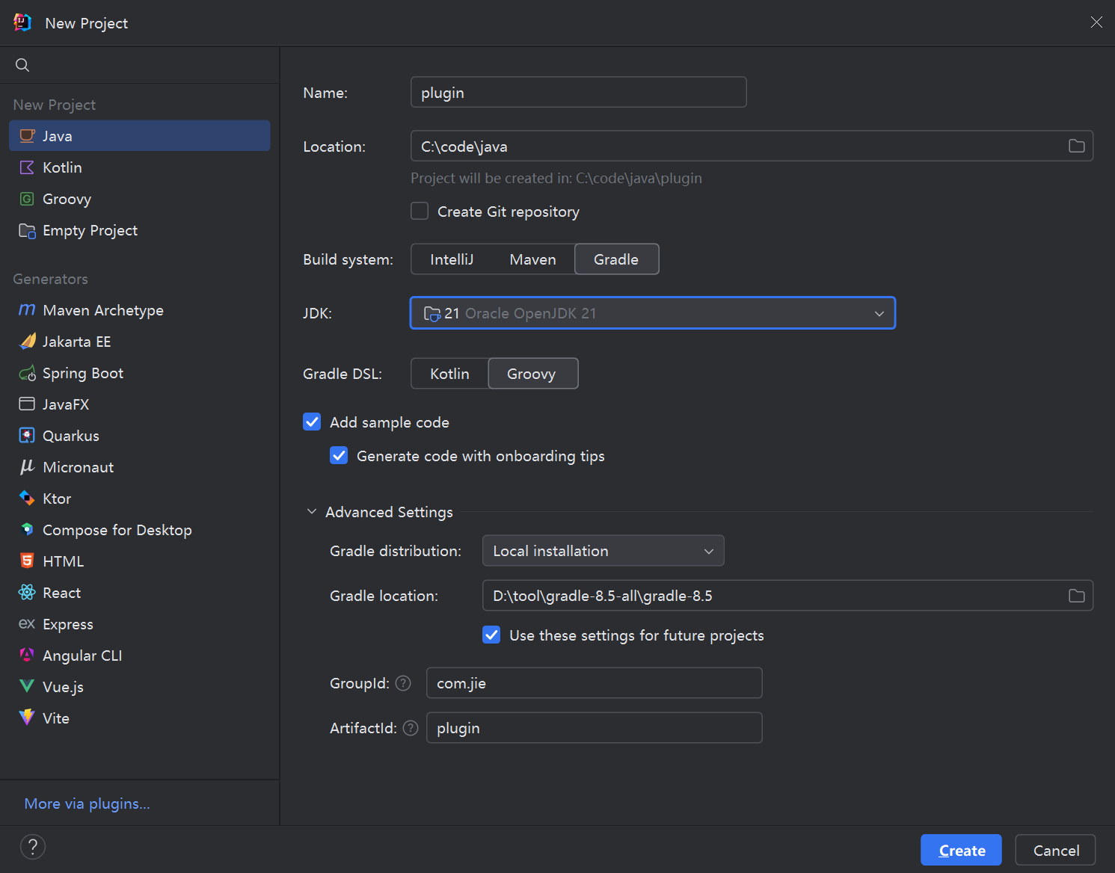Browse for project location folder
Viewport: 1115px width, 873px height.
(x=1076, y=146)
